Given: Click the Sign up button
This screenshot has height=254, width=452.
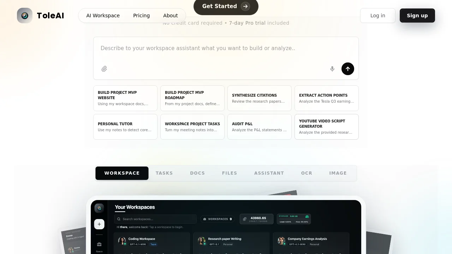Looking at the screenshot, I should click(x=417, y=16).
